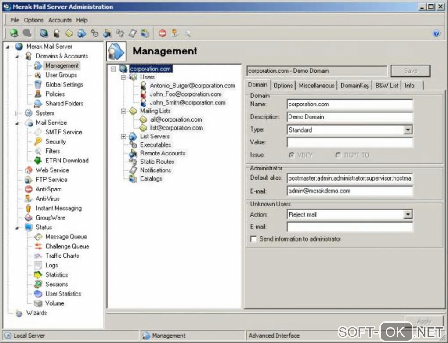Select Antonio_Burger@corporation.com user
Viewport: 448px width, 343px height.
pos(192,86)
